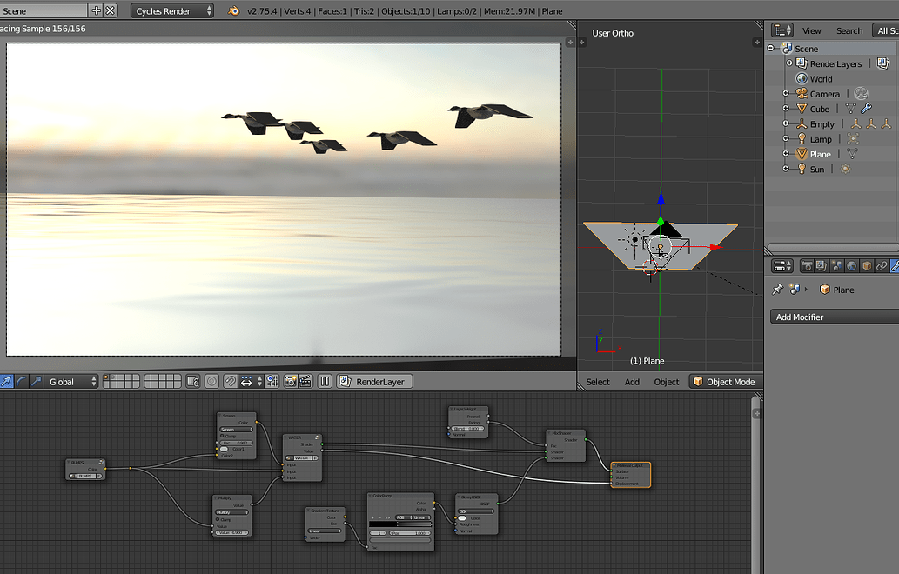Open the Object properties cube tab

(867, 266)
